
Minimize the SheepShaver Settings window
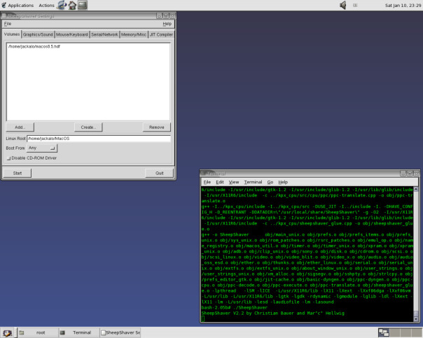pos(159,15)
